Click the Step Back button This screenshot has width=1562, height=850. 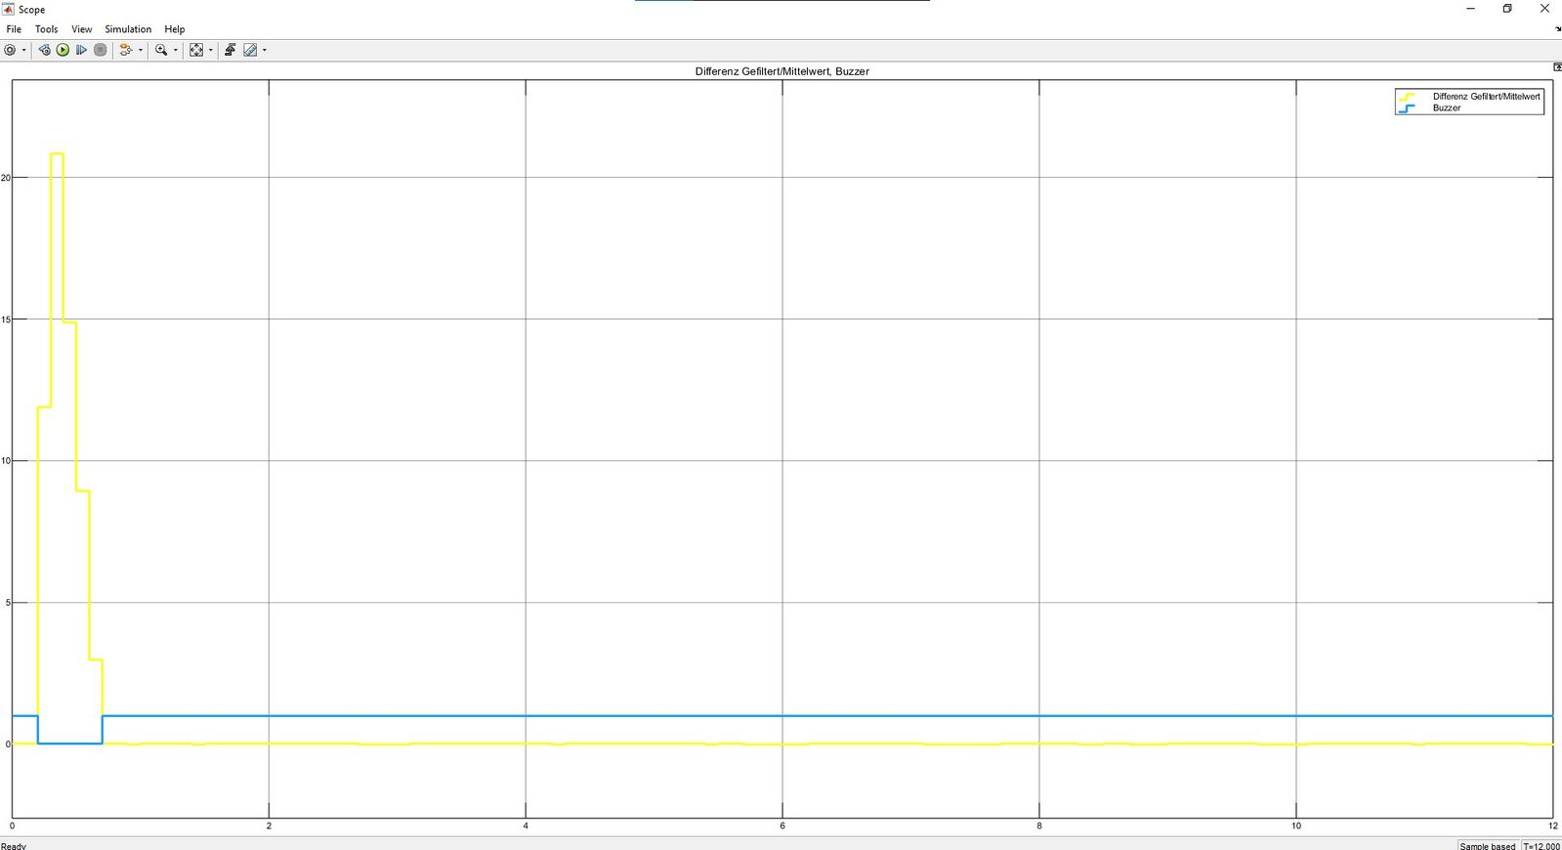(x=44, y=50)
